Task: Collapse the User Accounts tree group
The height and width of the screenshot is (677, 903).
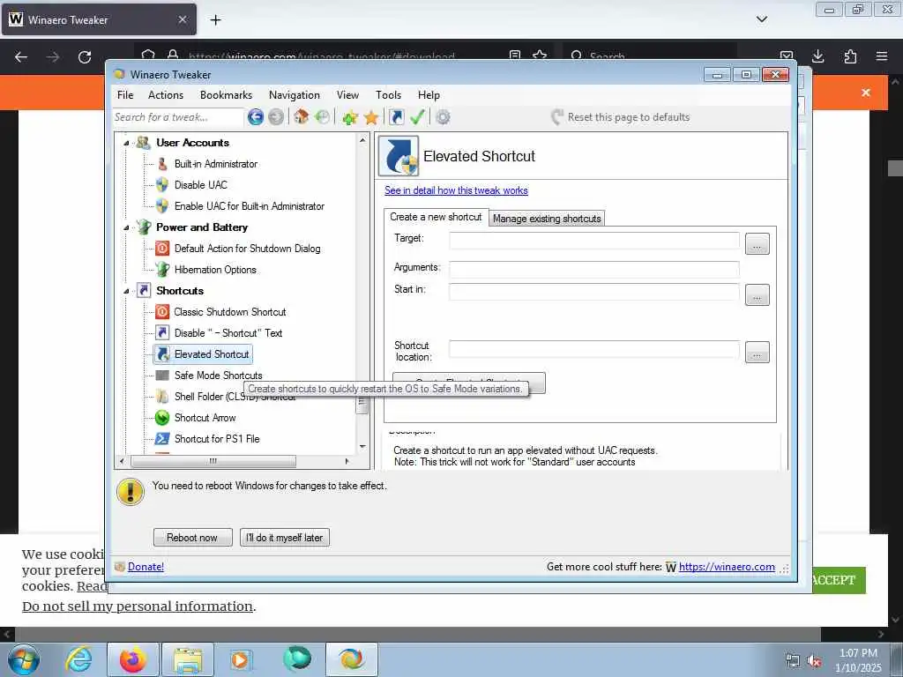Action: 126,143
